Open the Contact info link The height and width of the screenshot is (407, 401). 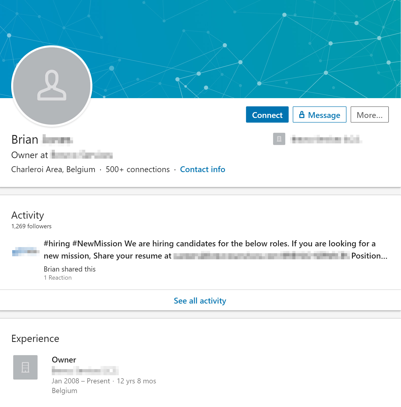pos(203,169)
